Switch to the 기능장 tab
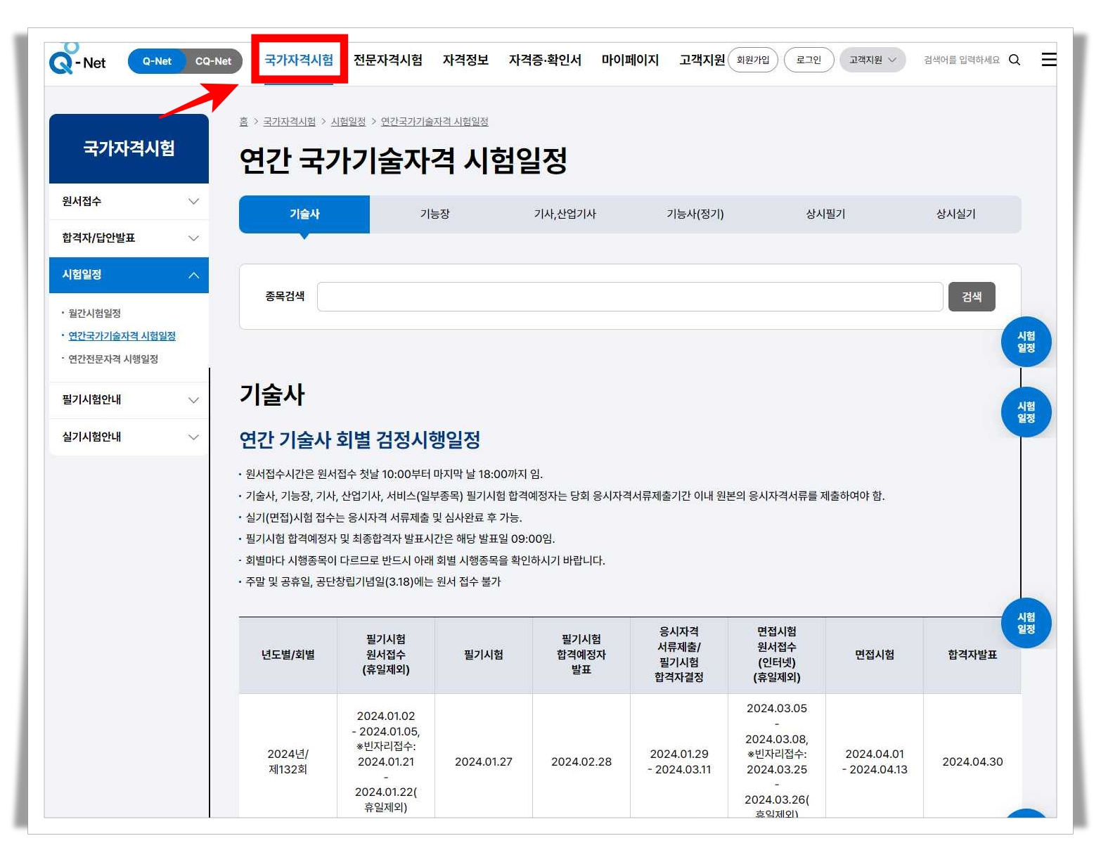The width and height of the screenshot is (1101, 862). (434, 214)
